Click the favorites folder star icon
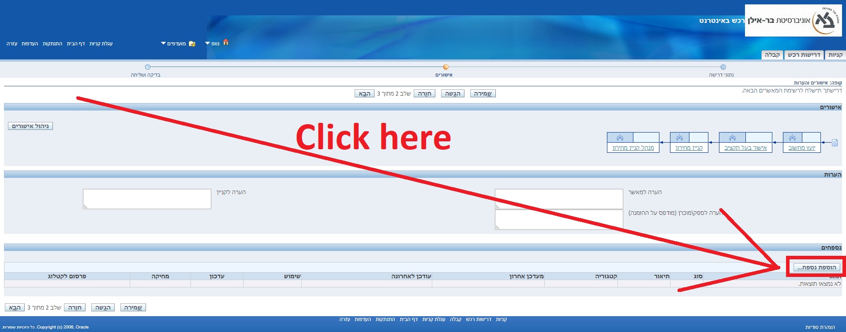Viewport: 846px width, 332px height. [192, 44]
